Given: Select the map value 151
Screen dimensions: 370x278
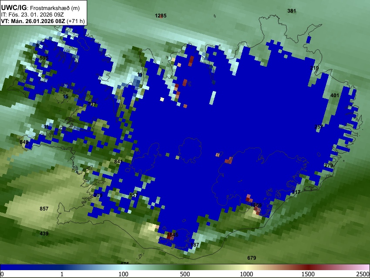Looking at the screenshot, I should [133, 195].
